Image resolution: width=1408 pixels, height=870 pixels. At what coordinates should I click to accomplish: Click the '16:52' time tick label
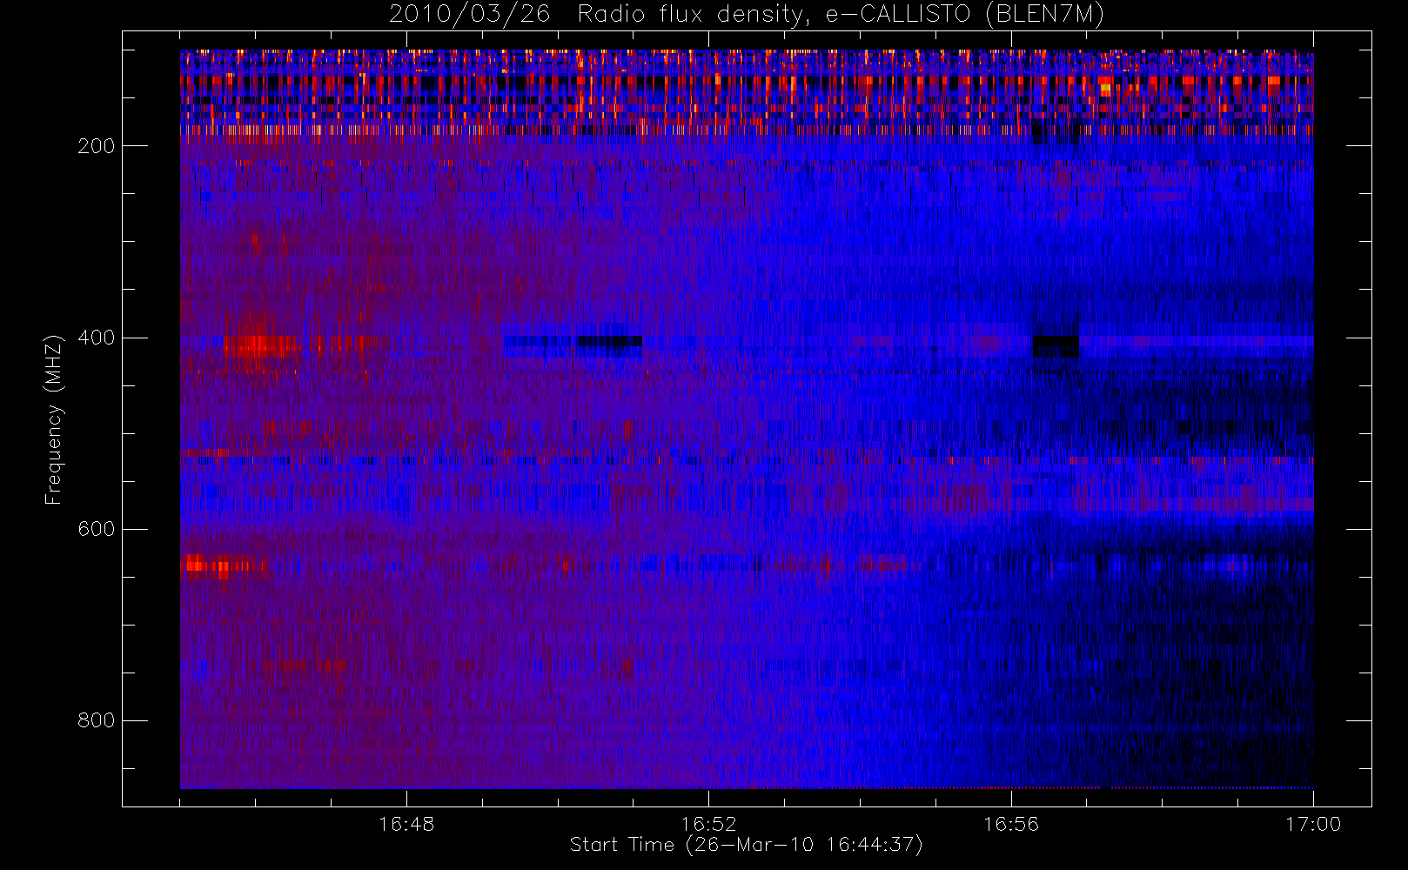[x=708, y=824]
